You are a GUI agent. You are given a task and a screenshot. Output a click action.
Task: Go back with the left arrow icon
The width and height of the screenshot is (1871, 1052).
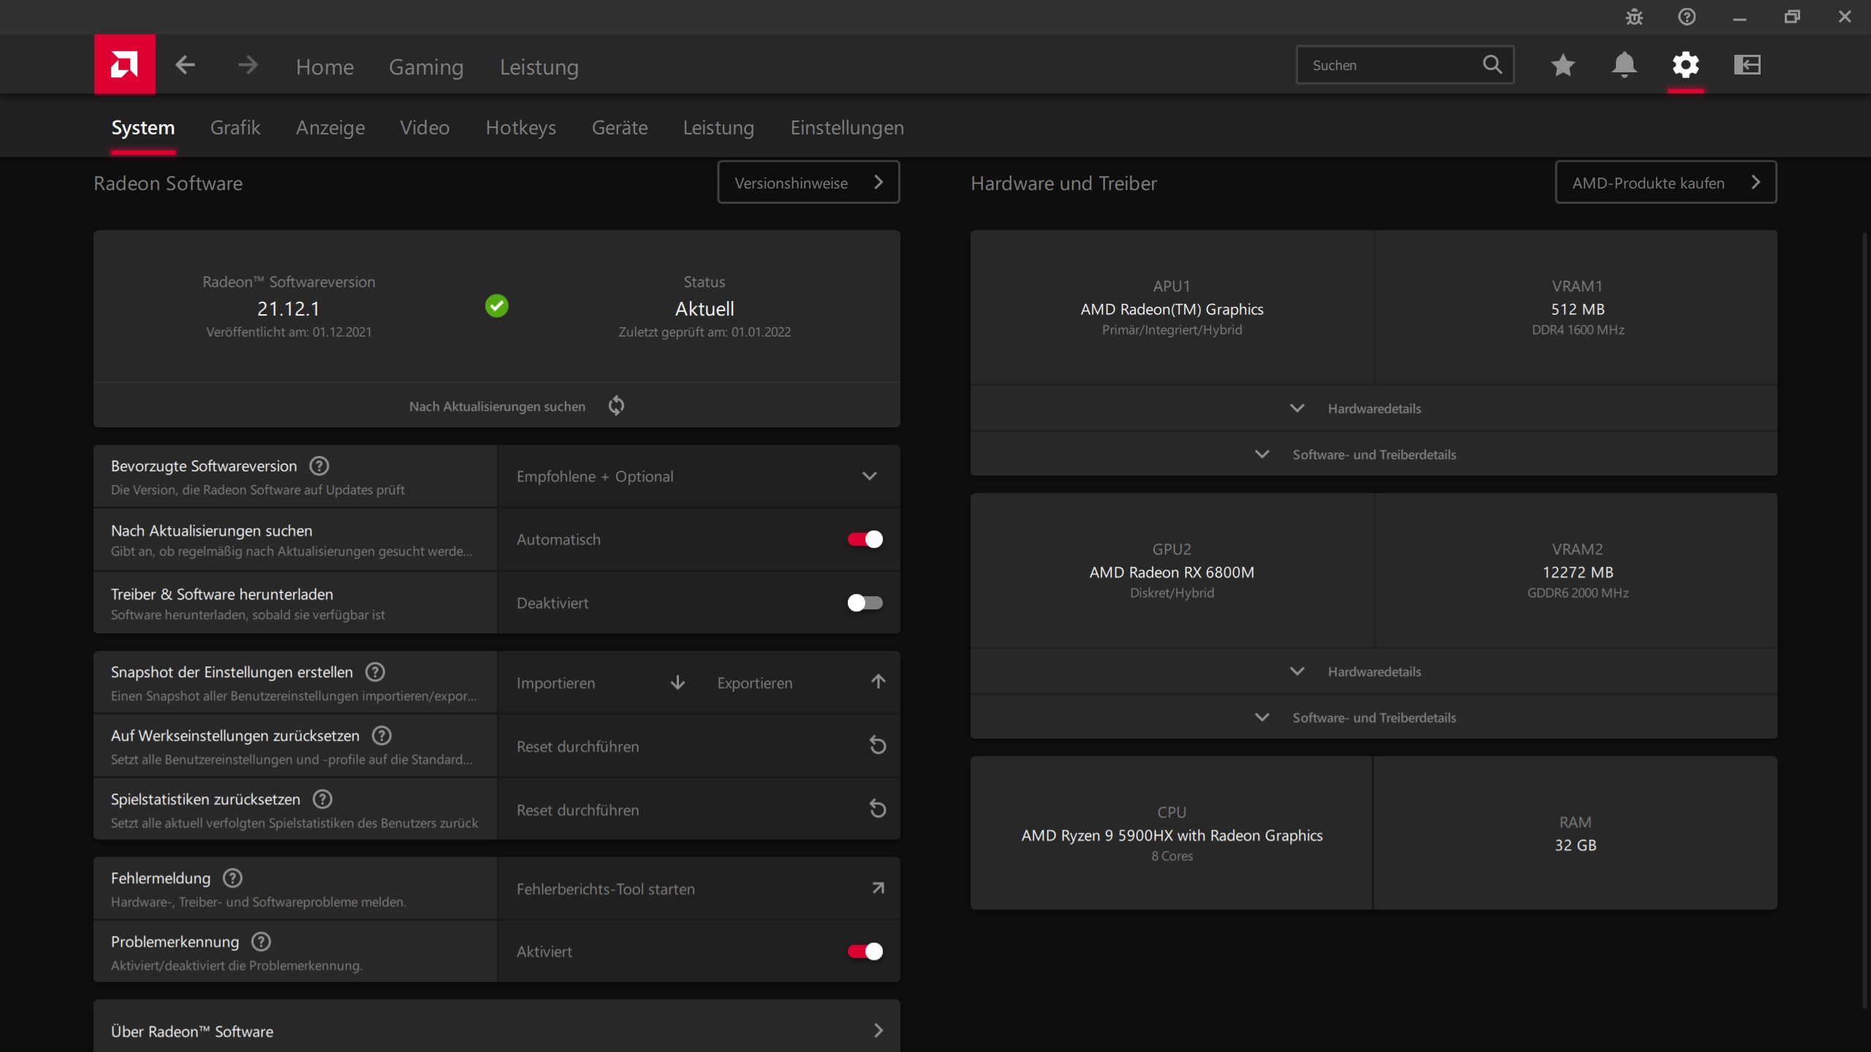pos(185,65)
